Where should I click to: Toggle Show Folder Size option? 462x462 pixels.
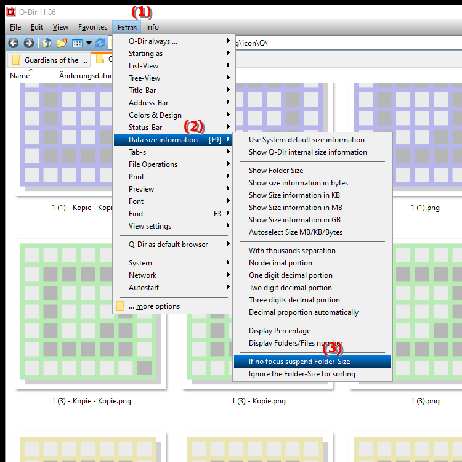[312, 171]
